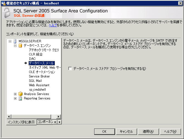Collapse the データベース エンジン node

point(15,46)
